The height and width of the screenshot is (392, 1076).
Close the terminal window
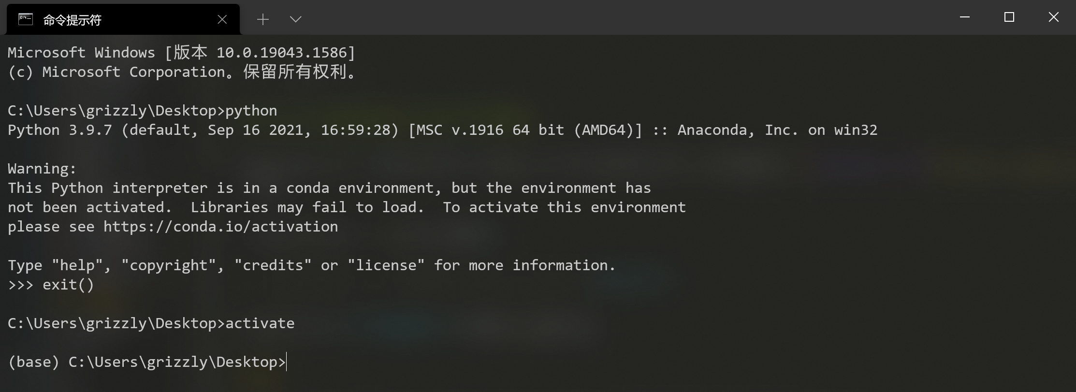1054,17
